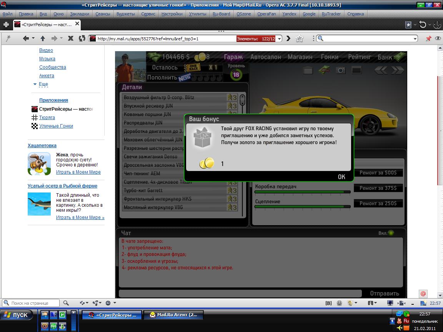Screen dimensions: 443x332
Task: Switch to the Рейтинг game tab
Action: point(360,57)
